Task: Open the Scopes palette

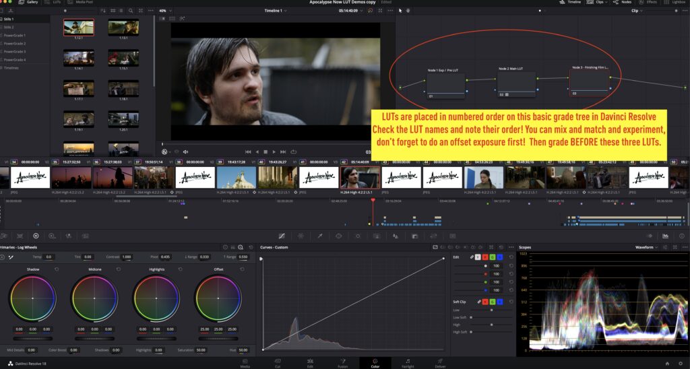Action: pos(665,236)
